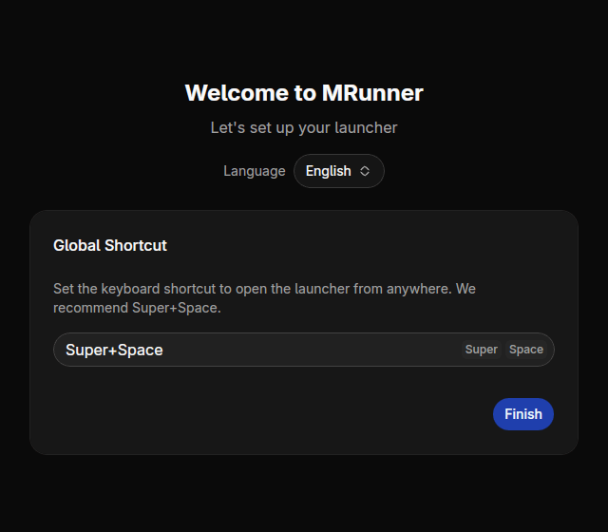608x532 pixels.
Task: Open the English language dropdown
Action: (x=339, y=171)
